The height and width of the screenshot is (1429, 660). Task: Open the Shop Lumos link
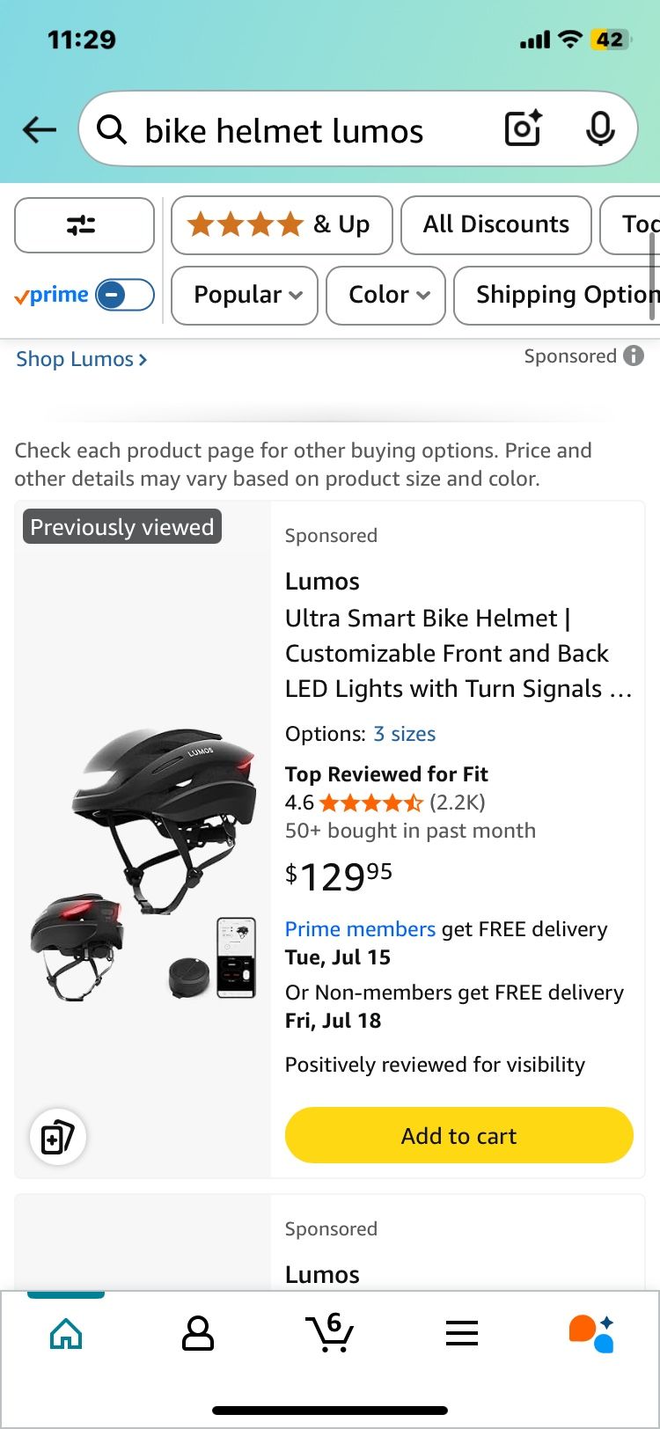[x=81, y=359]
